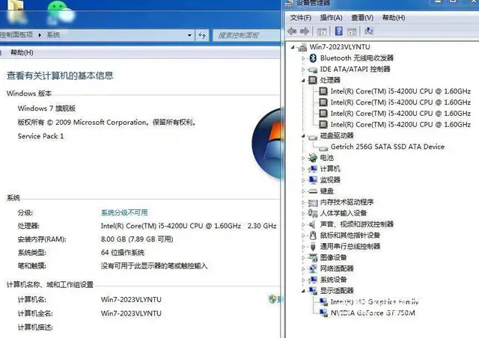Select NVIDIA GeForce GT 750M adapter

[x=373, y=313]
